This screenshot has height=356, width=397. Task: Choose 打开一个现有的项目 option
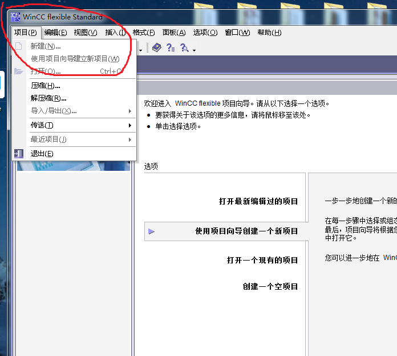click(262, 260)
